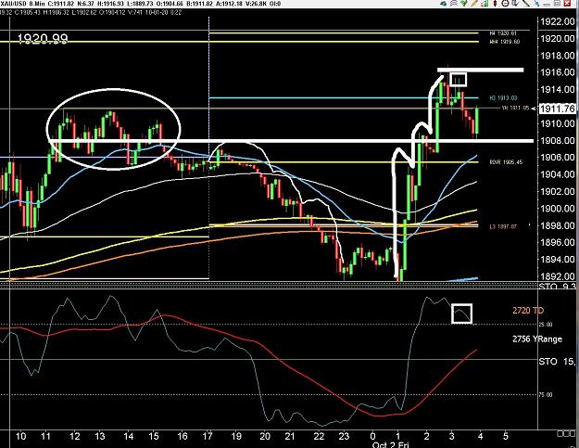
Task: Restore the chart window size
Action: coord(558,4)
